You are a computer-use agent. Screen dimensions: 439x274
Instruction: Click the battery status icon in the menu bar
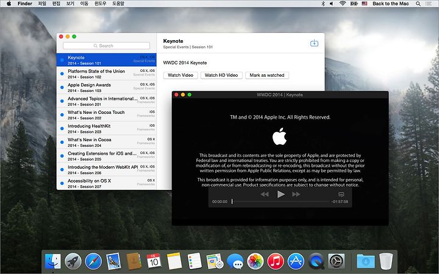click(x=354, y=4)
